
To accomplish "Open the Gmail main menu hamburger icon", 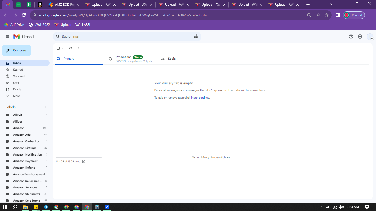I will pos(7,37).
